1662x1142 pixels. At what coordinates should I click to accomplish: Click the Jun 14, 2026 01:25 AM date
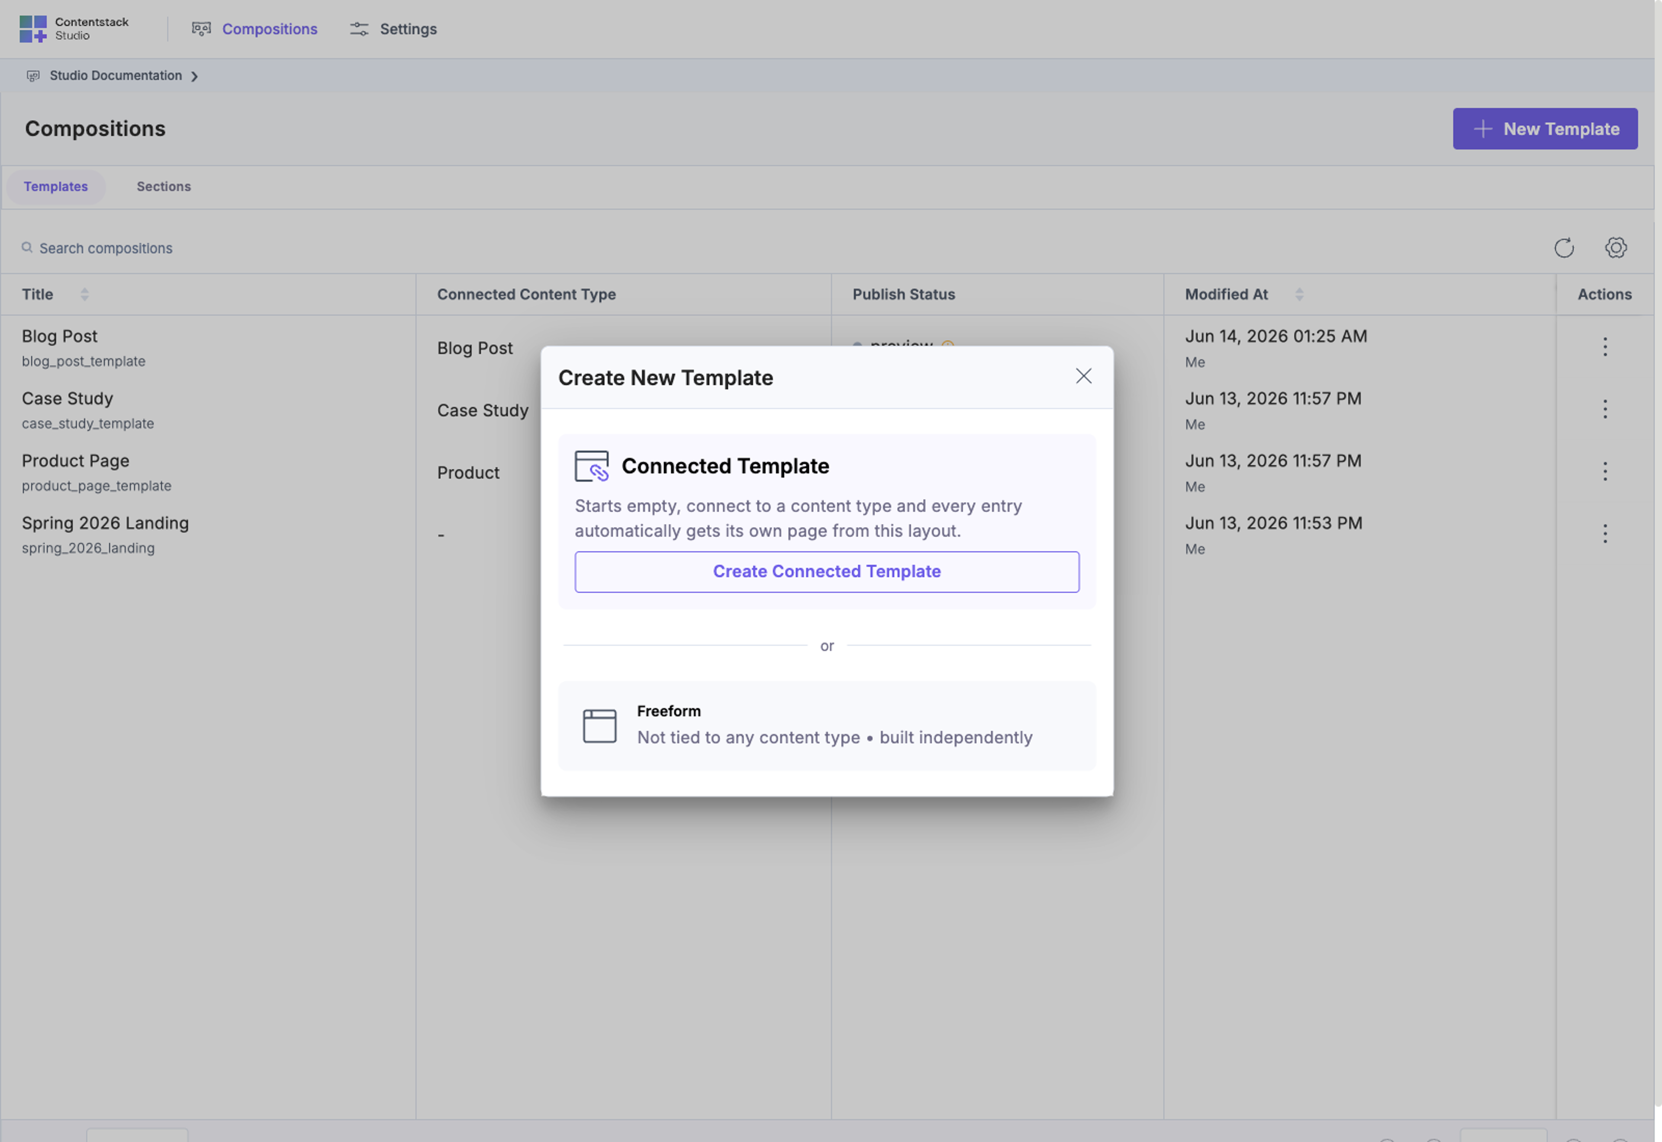pos(1275,336)
